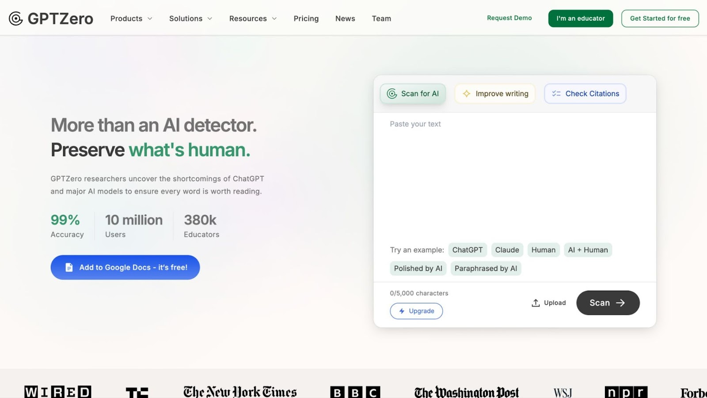This screenshot has height=398, width=707.
Task: Click the 380k Educators statistic
Action: pos(201,226)
